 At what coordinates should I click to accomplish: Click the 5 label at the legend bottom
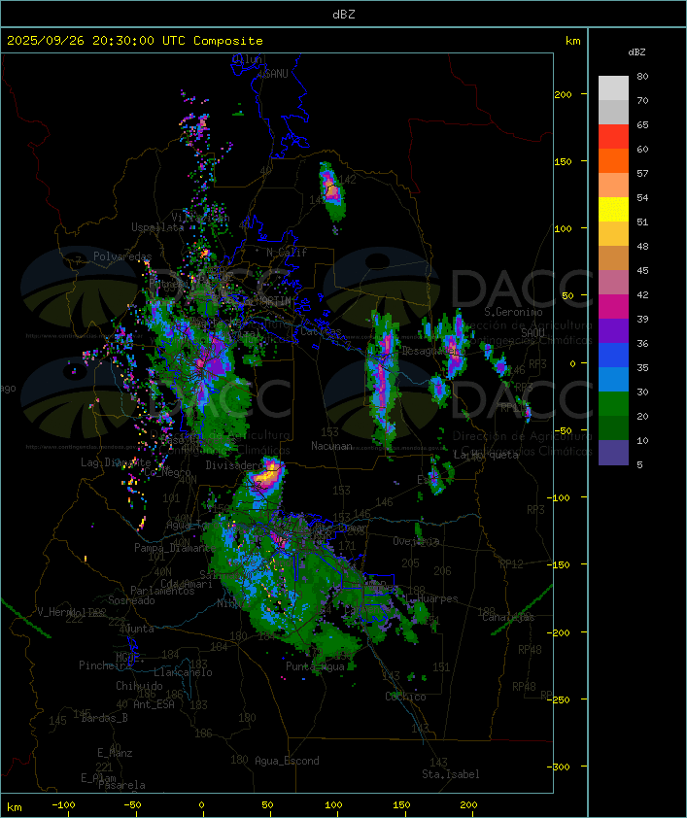(x=639, y=464)
